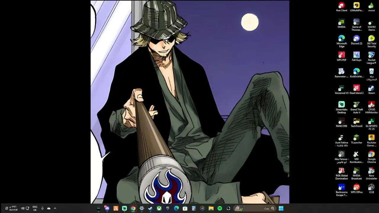Open the OneDrive cloud tray icon
Viewport: 379px width, 213px height.
click(49, 208)
